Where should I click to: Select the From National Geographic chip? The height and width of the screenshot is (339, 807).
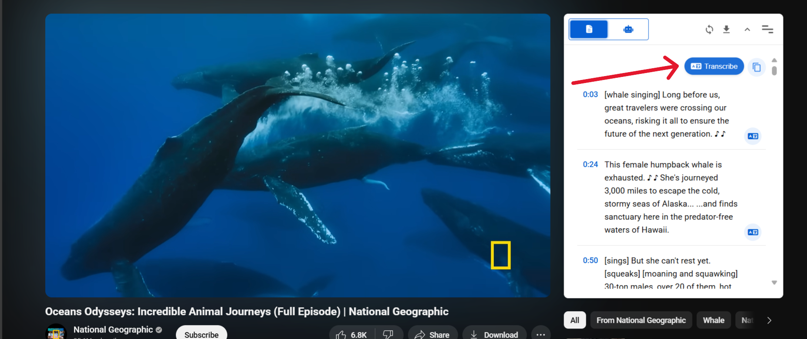641,320
